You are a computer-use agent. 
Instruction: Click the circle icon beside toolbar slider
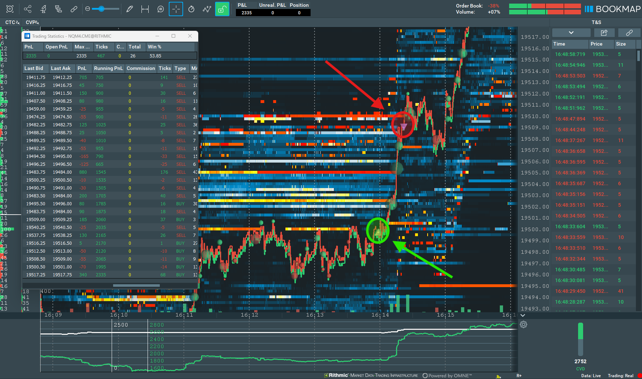coord(88,9)
